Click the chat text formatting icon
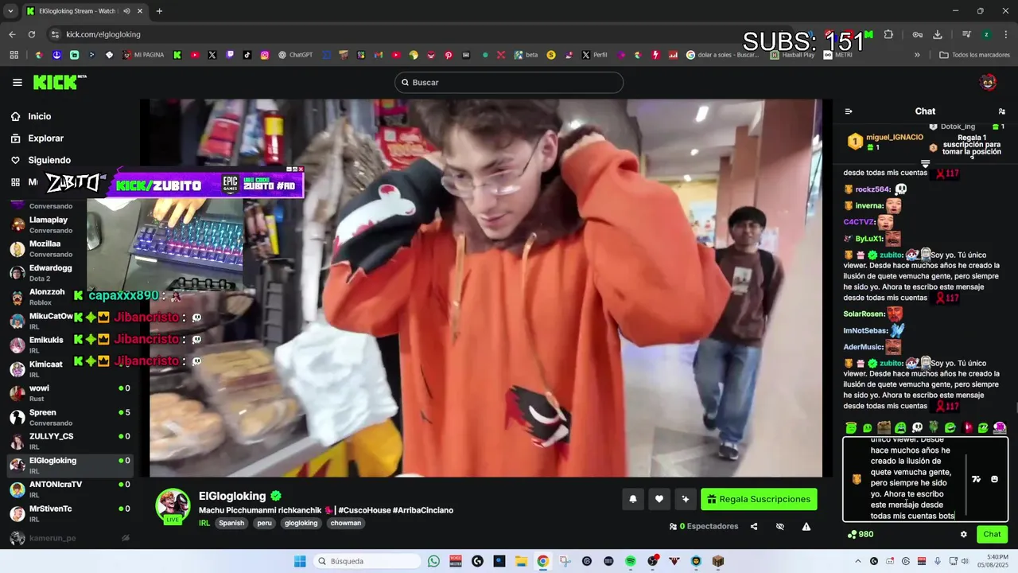This screenshot has width=1018, height=573. point(977,479)
